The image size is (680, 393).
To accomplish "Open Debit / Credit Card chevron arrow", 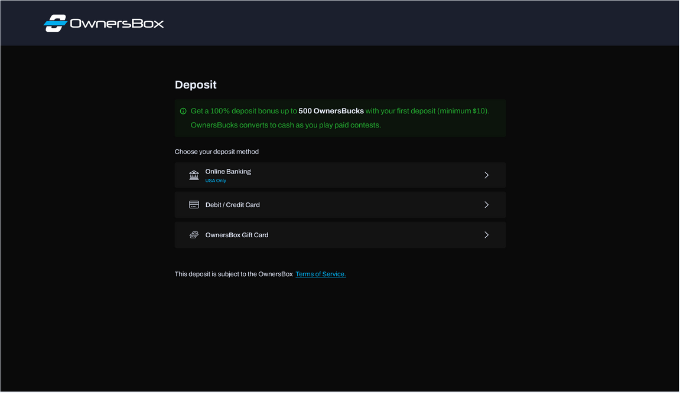I will [486, 205].
